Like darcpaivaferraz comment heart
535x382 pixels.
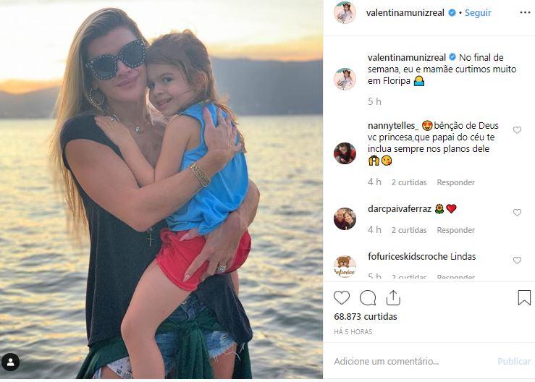click(517, 213)
